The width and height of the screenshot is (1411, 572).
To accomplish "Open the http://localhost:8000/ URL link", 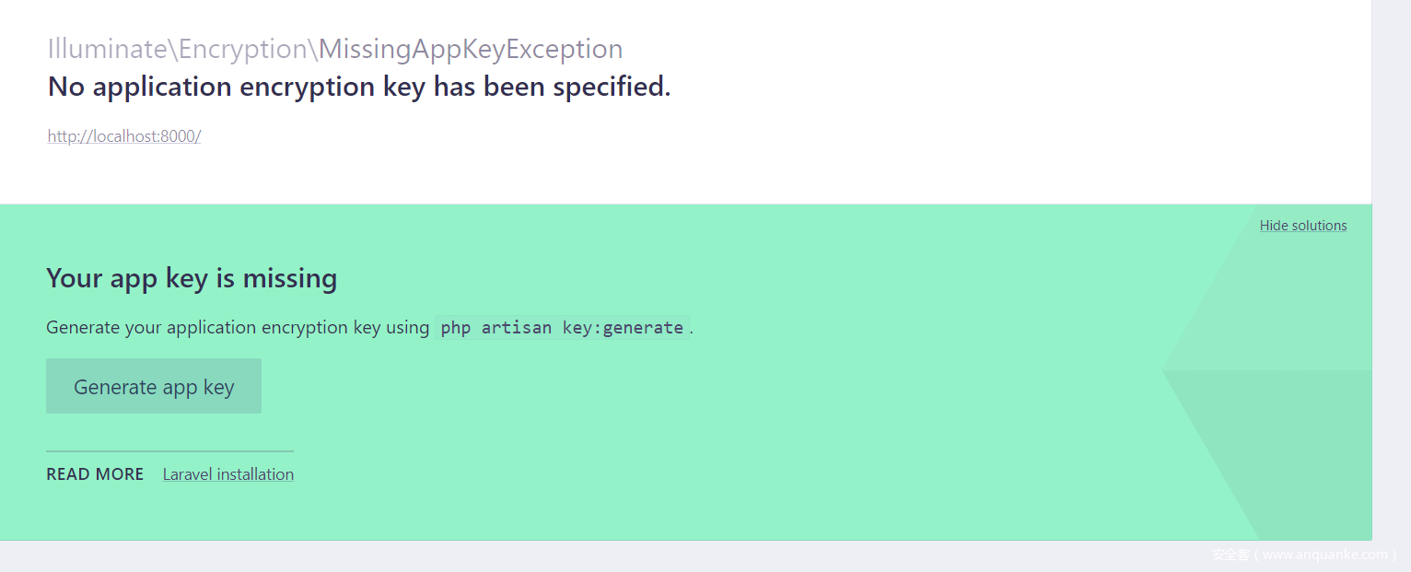I will 124,136.
